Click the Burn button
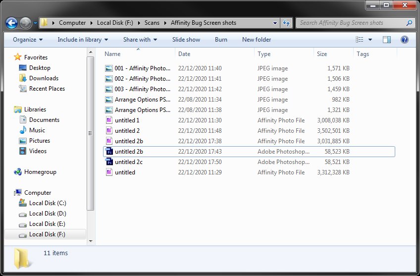 [221, 40]
